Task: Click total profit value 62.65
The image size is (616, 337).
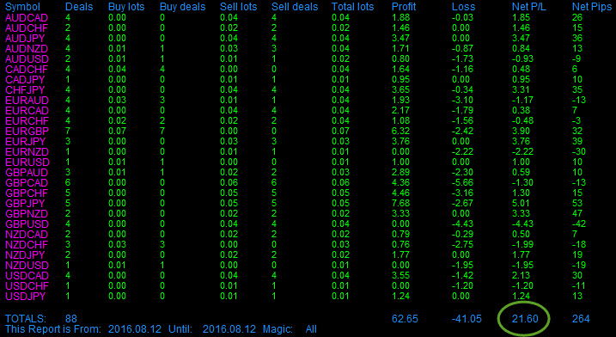Action: [x=405, y=319]
